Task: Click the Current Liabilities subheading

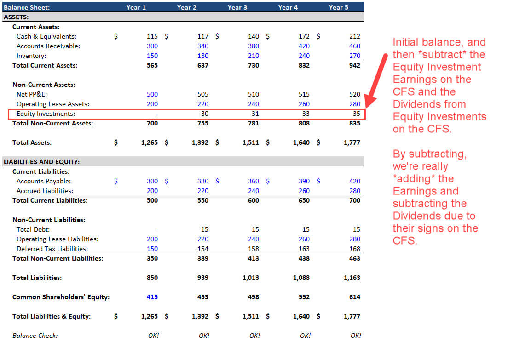Action: click(41, 171)
